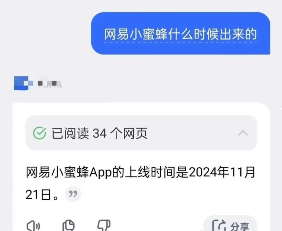Tap empty gray area beside the avatar
Viewport: 282px width, 231px height.
(x=162, y=83)
